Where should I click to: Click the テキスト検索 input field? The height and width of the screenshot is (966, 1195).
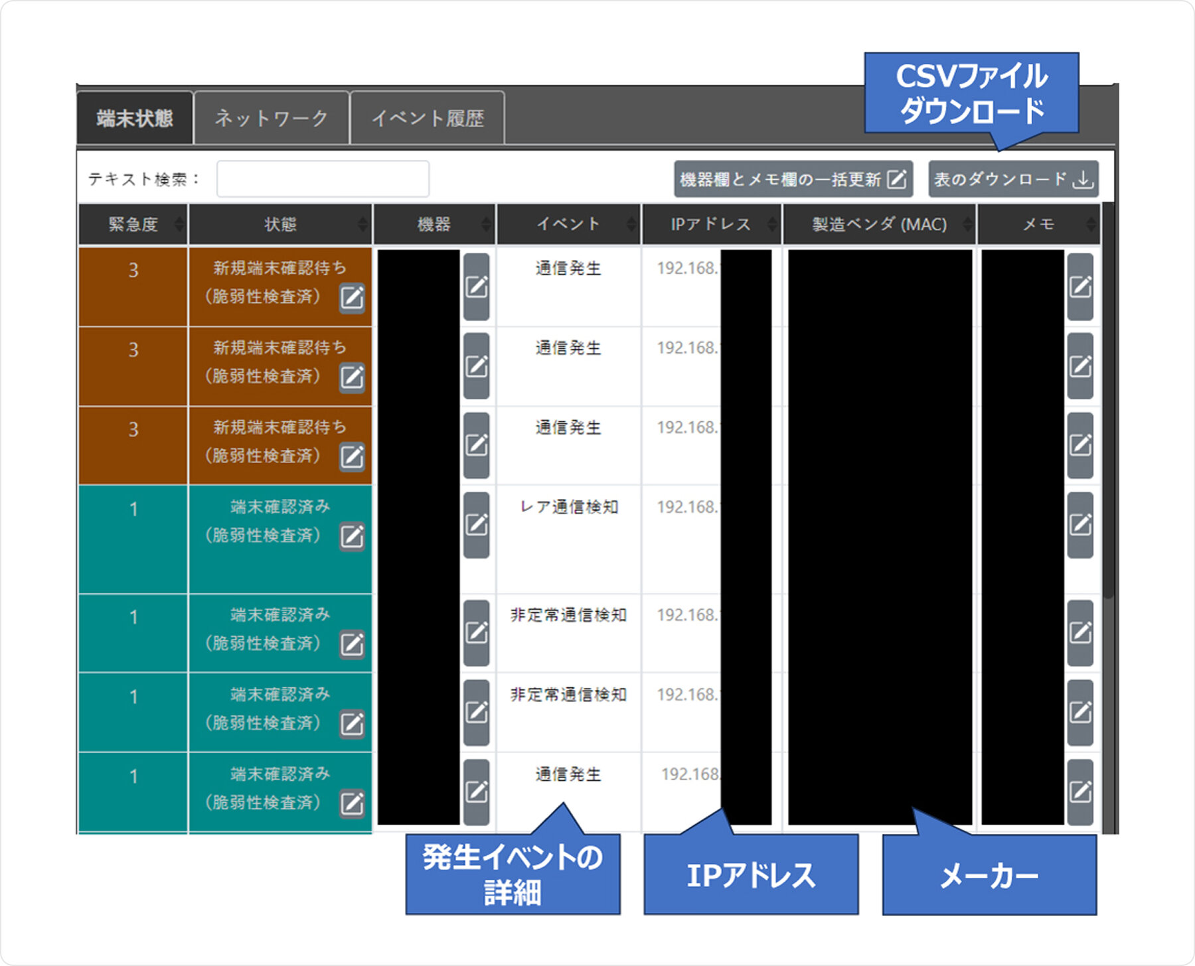(x=323, y=179)
